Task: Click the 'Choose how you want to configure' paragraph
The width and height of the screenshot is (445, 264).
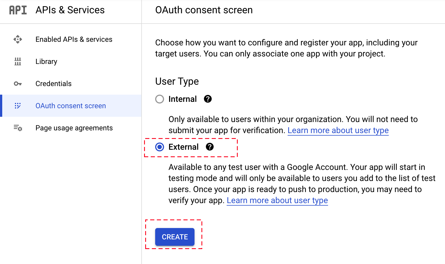Action: (x=286, y=48)
